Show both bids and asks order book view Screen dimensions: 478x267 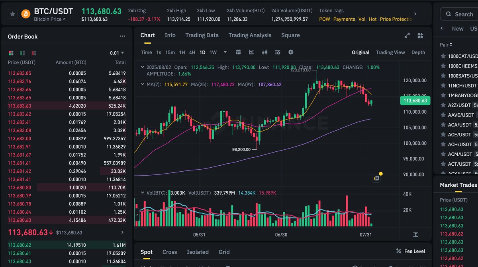coord(11,53)
